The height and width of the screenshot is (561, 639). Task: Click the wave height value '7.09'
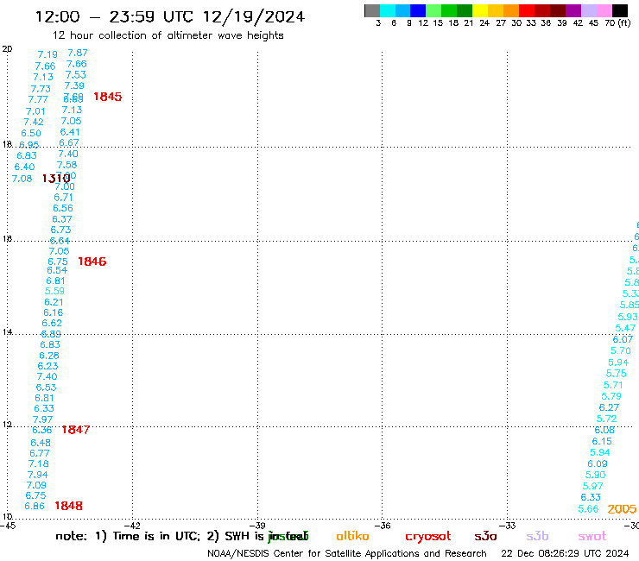click(x=36, y=485)
